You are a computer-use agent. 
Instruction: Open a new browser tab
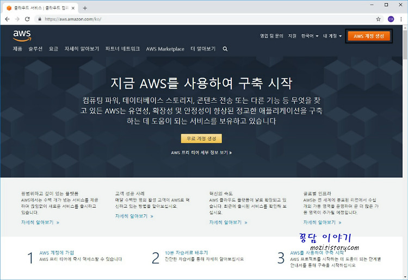pyautogui.click(x=85, y=8)
